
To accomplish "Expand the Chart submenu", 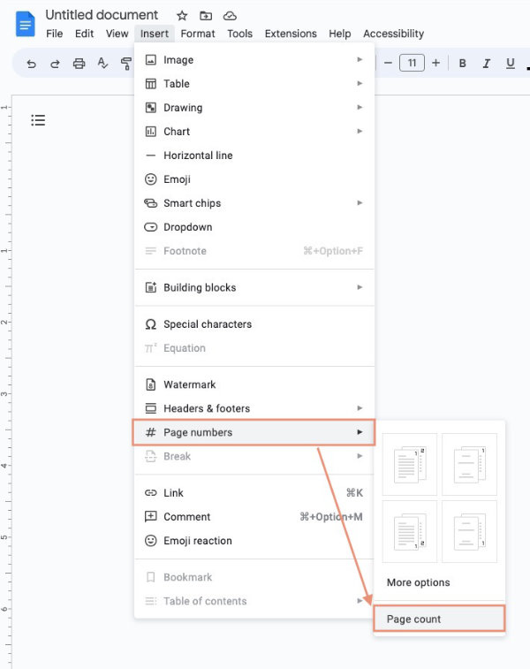I will 254,132.
